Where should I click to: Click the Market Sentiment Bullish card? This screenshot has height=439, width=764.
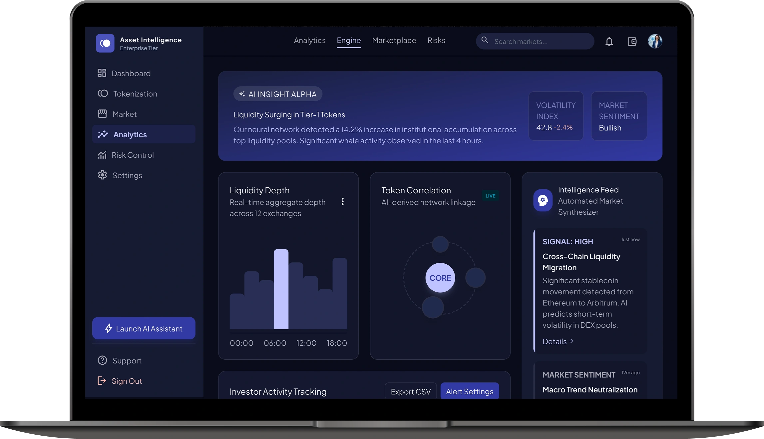point(619,116)
